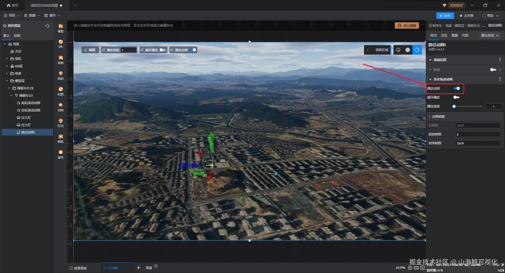
Task: Click 退出编辑 to exit editing
Action: [407, 25]
